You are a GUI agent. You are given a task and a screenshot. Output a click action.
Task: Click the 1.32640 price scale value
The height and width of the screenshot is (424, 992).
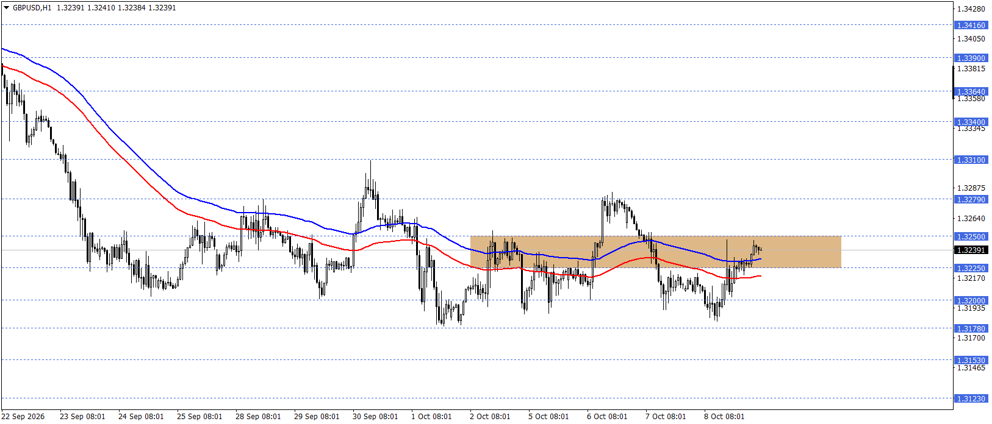click(971, 218)
